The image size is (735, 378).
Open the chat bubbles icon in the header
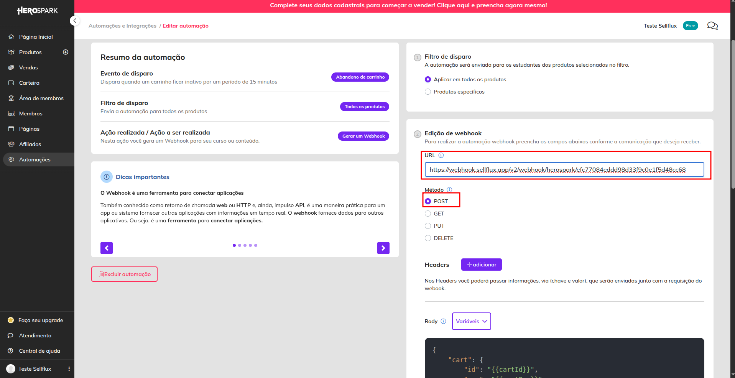point(712,26)
